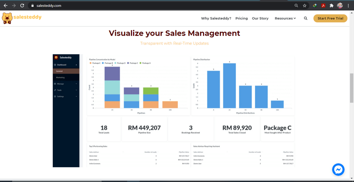This screenshot has height=182, width=354.
Task: View site info via the padlock icon
Action: [x=32, y=6]
